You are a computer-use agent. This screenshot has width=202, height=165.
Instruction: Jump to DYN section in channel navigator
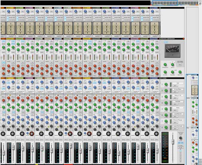188,98
